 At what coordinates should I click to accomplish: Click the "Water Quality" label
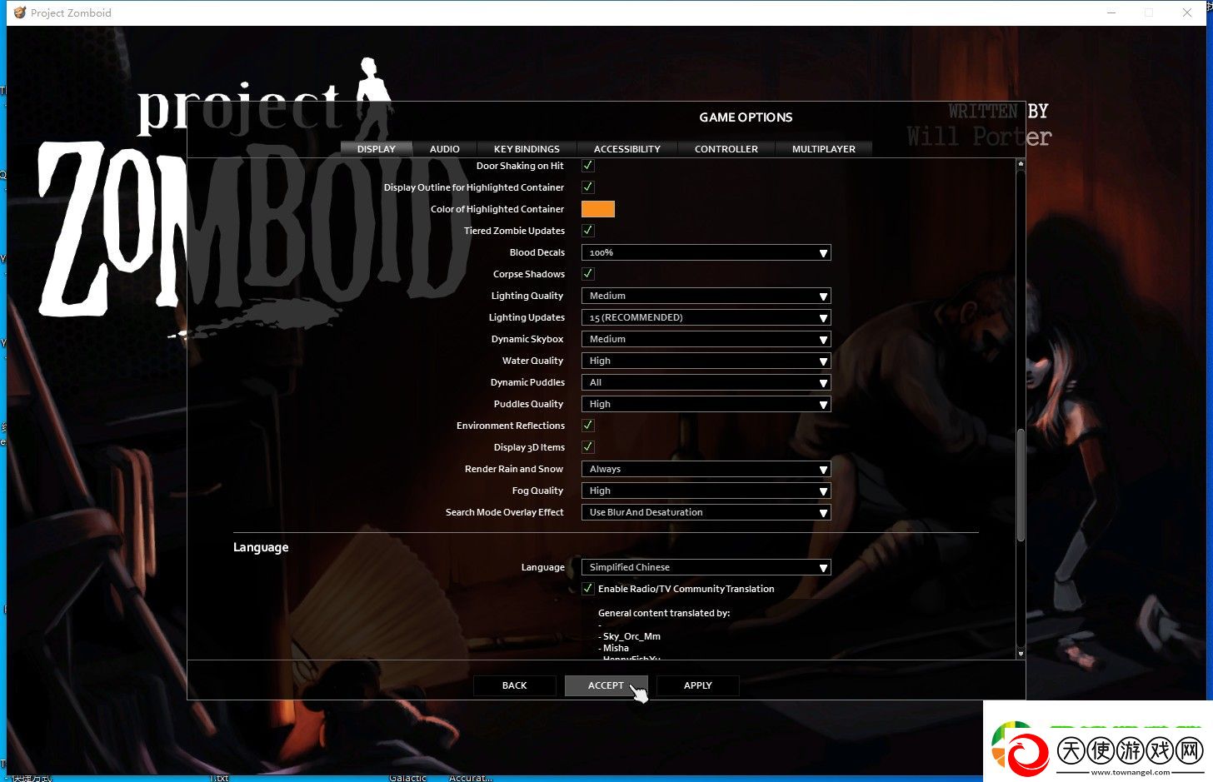[533, 361]
